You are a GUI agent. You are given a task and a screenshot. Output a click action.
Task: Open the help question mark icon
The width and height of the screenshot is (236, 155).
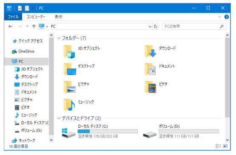tap(227, 17)
